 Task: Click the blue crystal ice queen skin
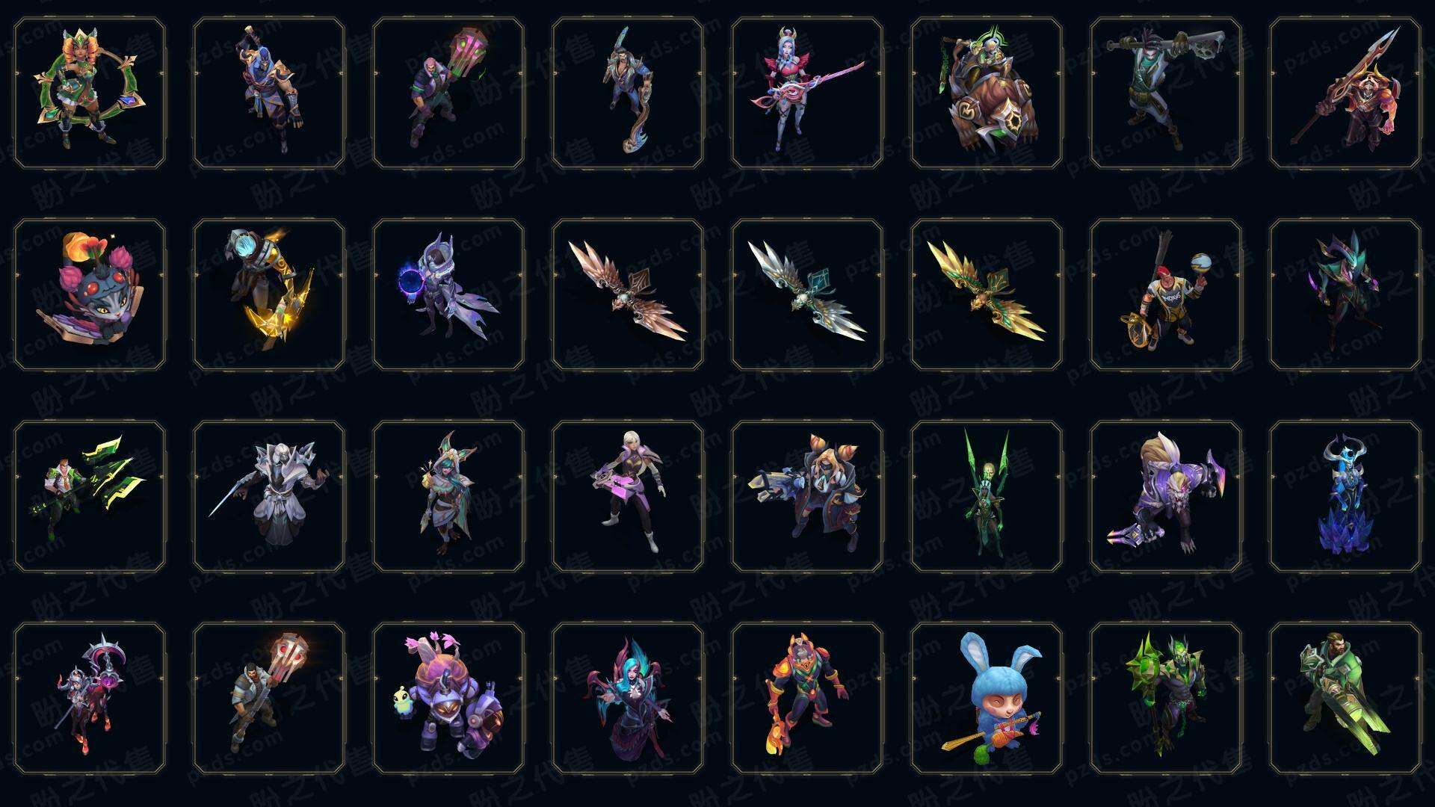pyautogui.click(x=1345, y=496)
